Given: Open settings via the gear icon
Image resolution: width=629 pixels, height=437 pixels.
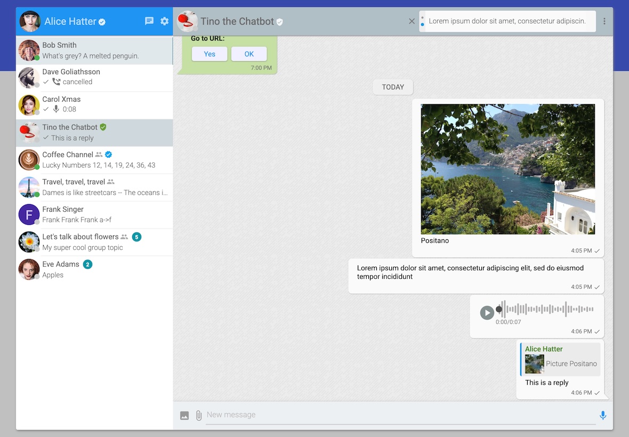Looking at the screenshot, I should [164, 21].
